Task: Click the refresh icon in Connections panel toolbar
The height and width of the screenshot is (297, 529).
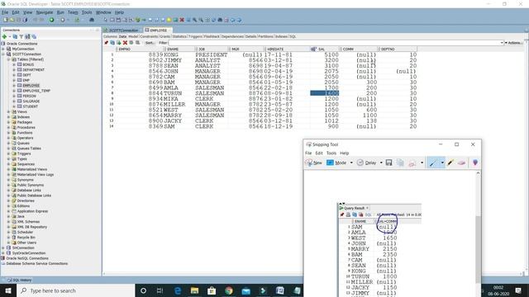Action: 15,36
